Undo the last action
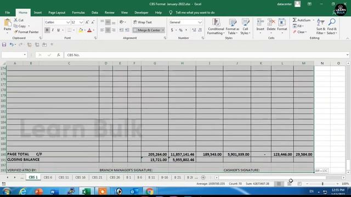Image resolution: width=351 pixels, height=197 pixels. coord(11,45)
